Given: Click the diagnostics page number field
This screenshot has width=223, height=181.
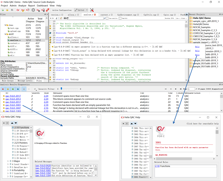Looking at the screenshot, I should coord(191,89).
